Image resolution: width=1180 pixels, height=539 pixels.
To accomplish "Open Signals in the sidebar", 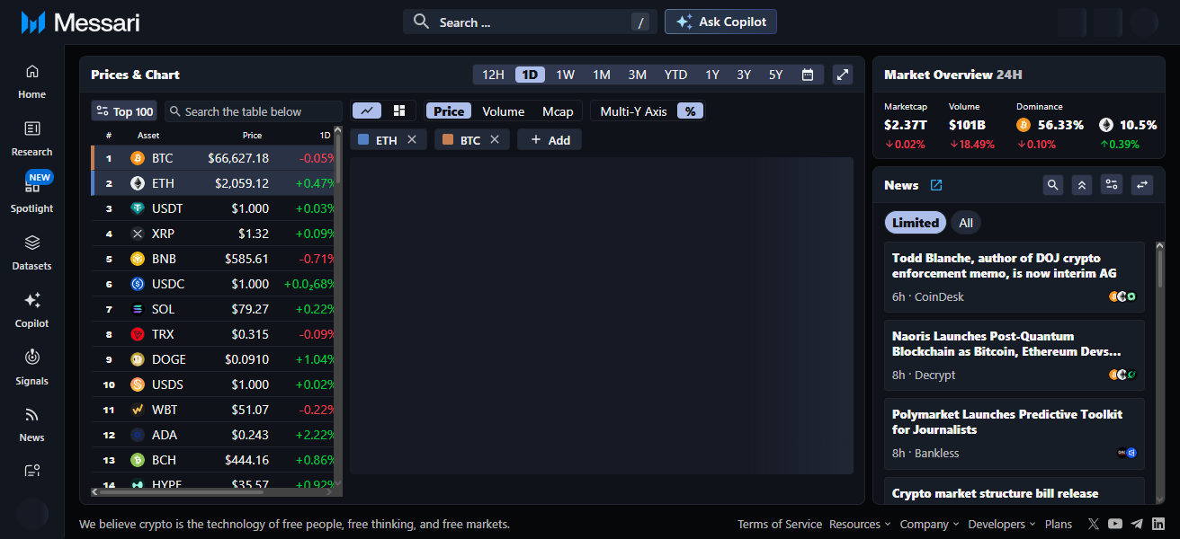I will (31, 365).
